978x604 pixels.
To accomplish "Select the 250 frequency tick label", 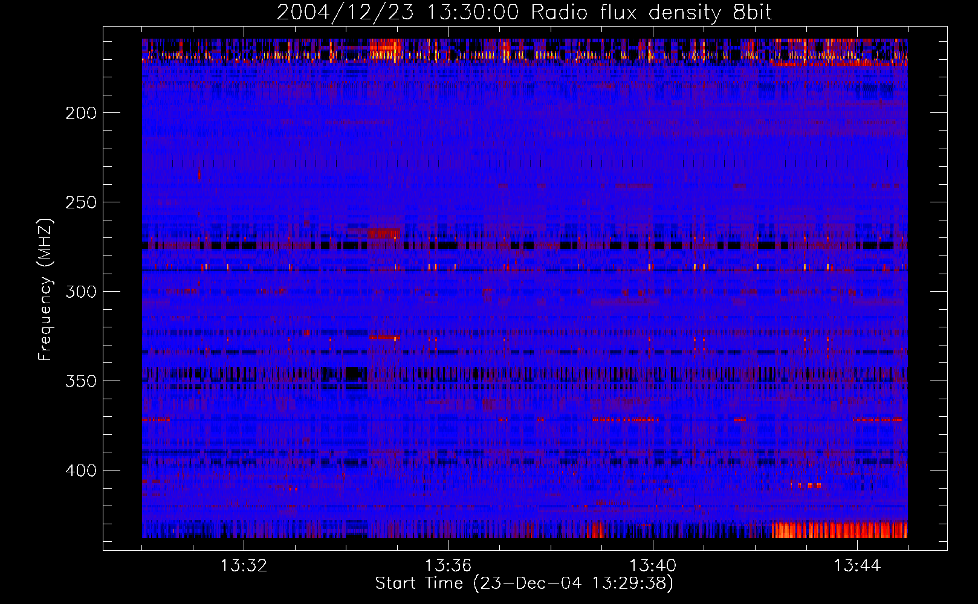I will [x=81, y=202].
